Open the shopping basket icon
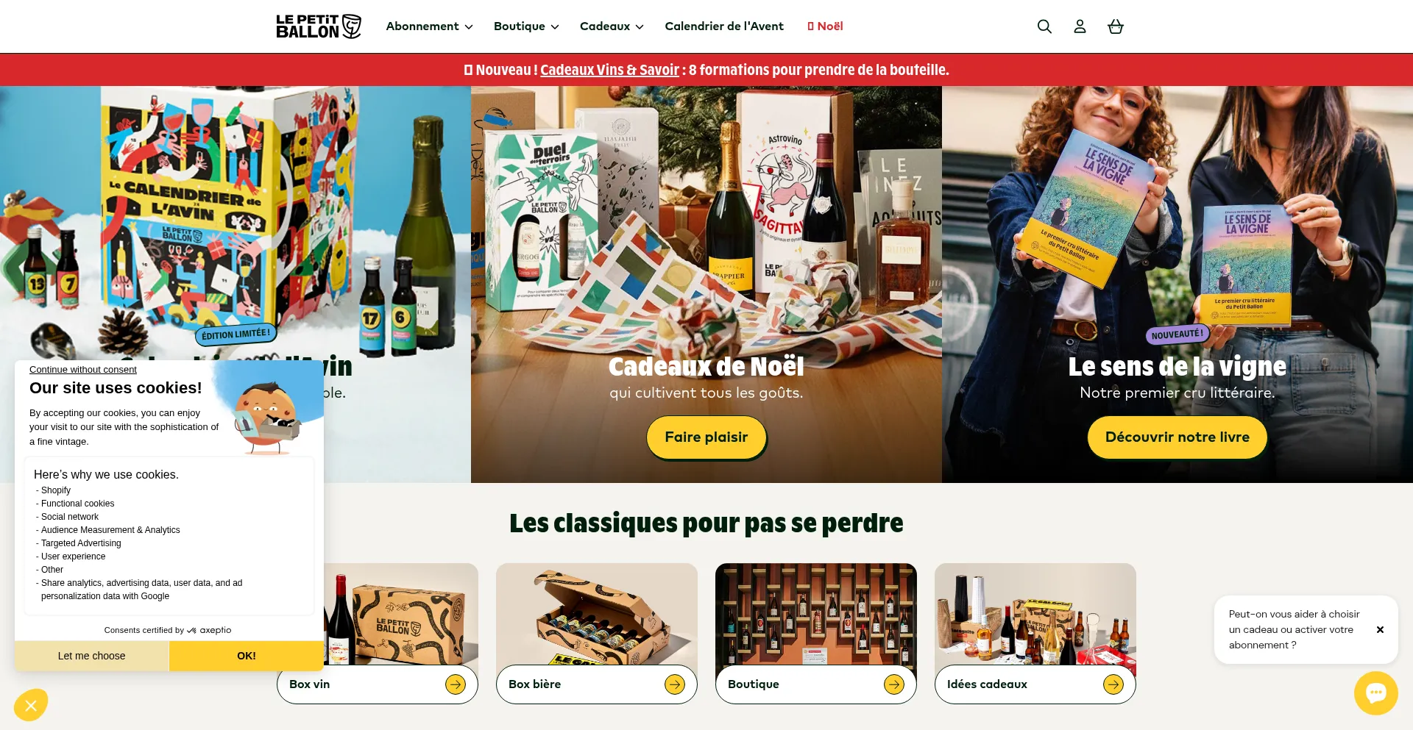1413x730 pixels. click(x=1116, y=26)
